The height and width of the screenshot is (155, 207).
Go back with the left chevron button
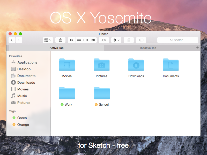(x=12, y=40)
